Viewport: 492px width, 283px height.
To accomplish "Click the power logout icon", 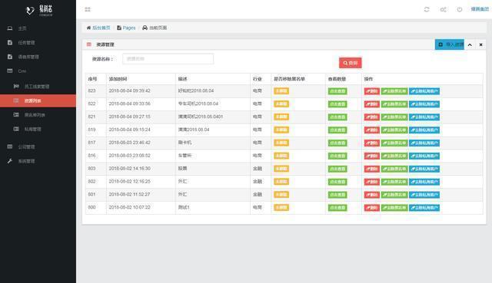I will point(460,9).
